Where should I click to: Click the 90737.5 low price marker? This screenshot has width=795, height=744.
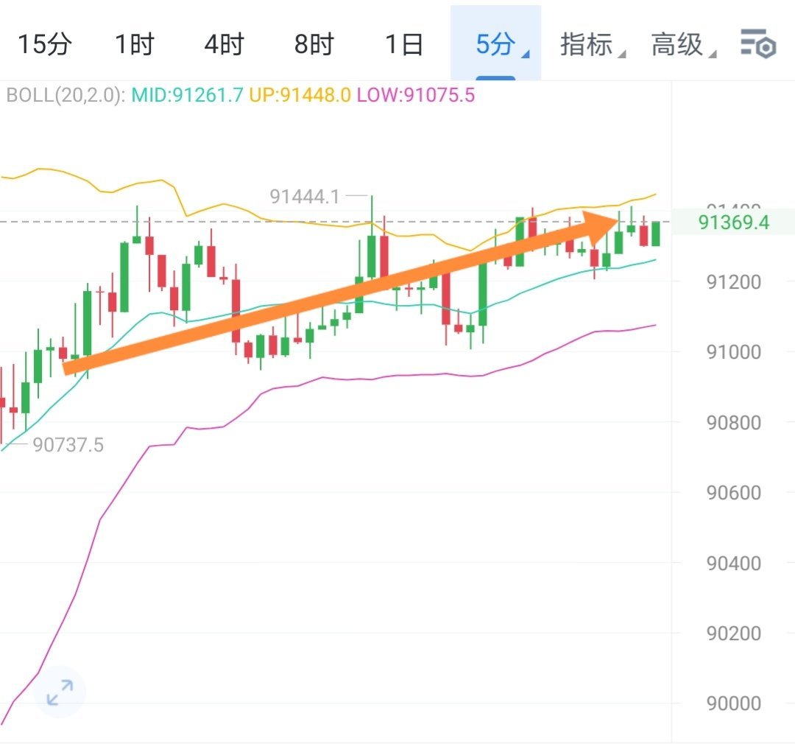pos(70,444)
